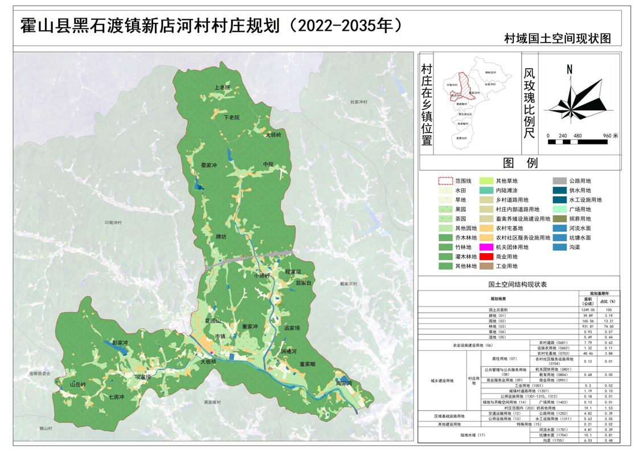
Task: Click the red 商业用地 legend swatch
Action: click(486, 256)
